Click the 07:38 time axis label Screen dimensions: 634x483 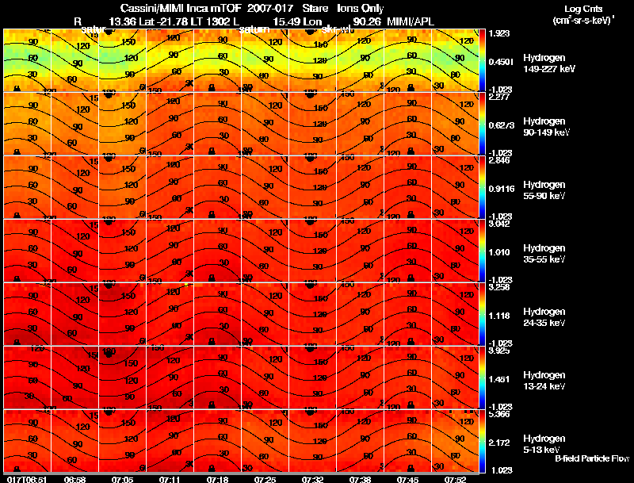tap(360, 479)
